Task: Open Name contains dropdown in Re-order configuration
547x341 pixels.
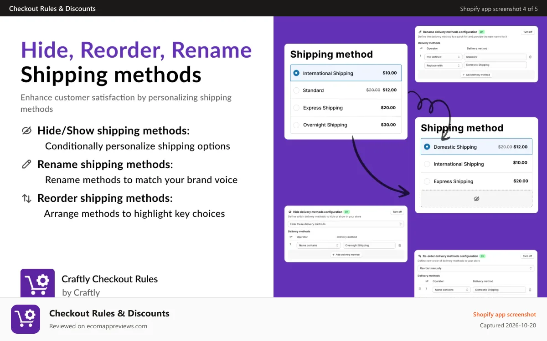Action: [452, 290]
